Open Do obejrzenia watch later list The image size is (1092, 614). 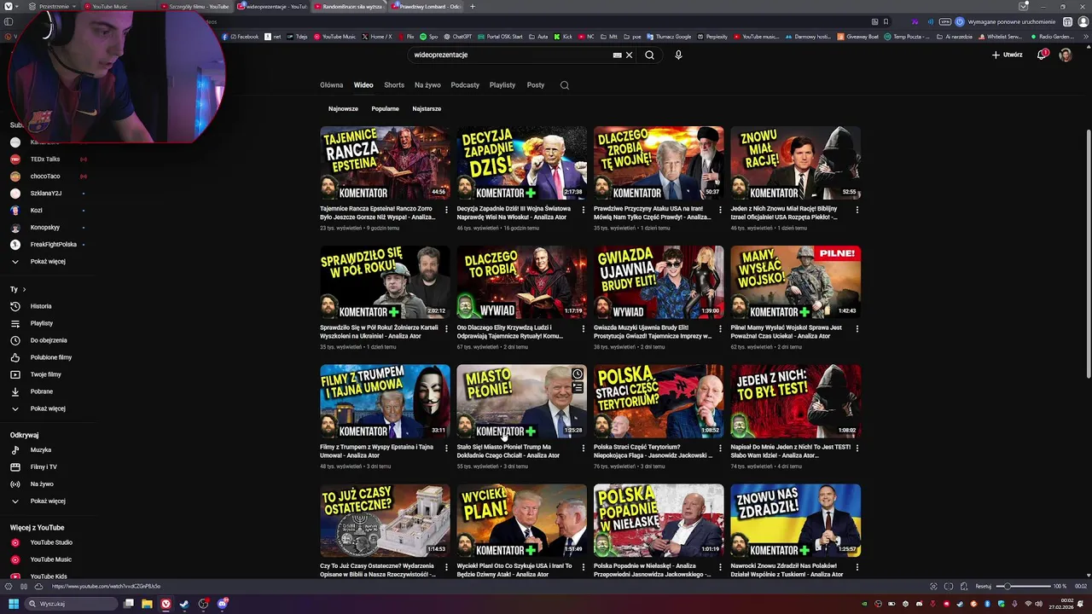pyautogui.click(x=48, y=340)
